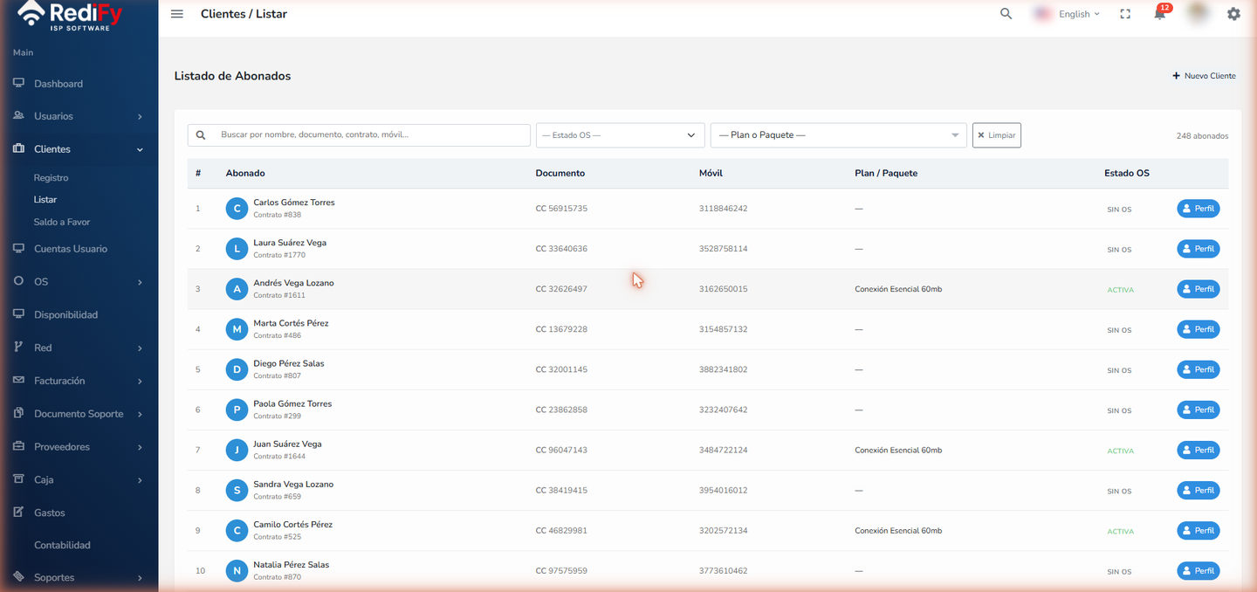This screenshot has width=1257, height=592.
Task: Click the OS circle icon
Action: 18,281
